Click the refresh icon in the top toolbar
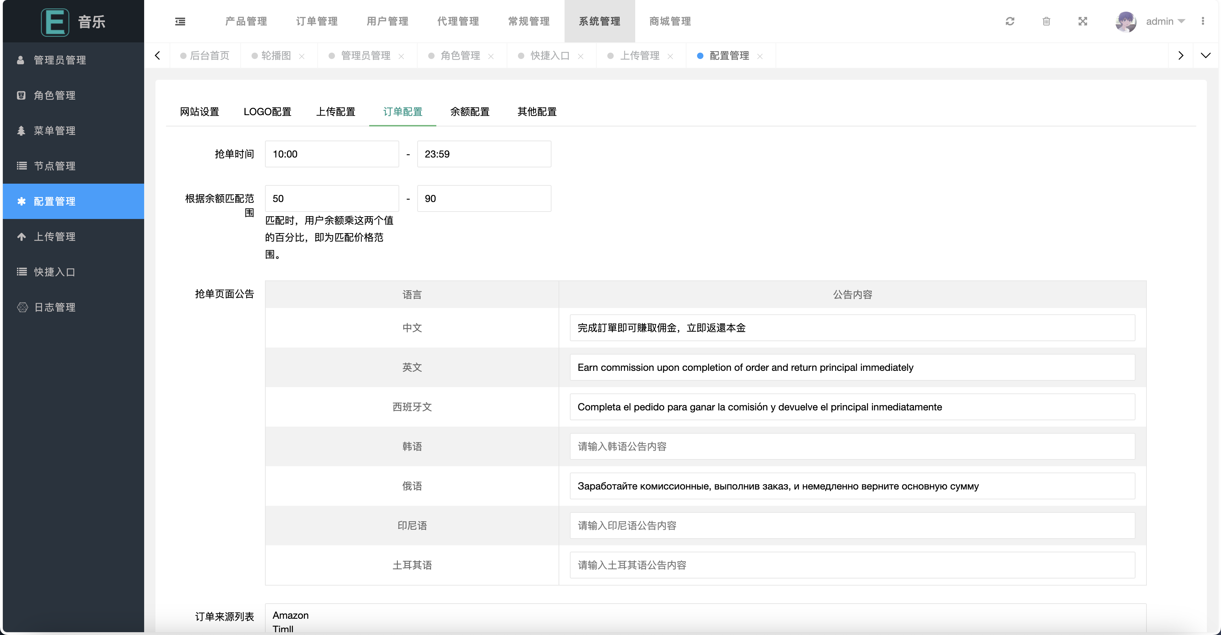This screenshot has width=1221, height=635. pyautogui.click(x=1010, y=21)
